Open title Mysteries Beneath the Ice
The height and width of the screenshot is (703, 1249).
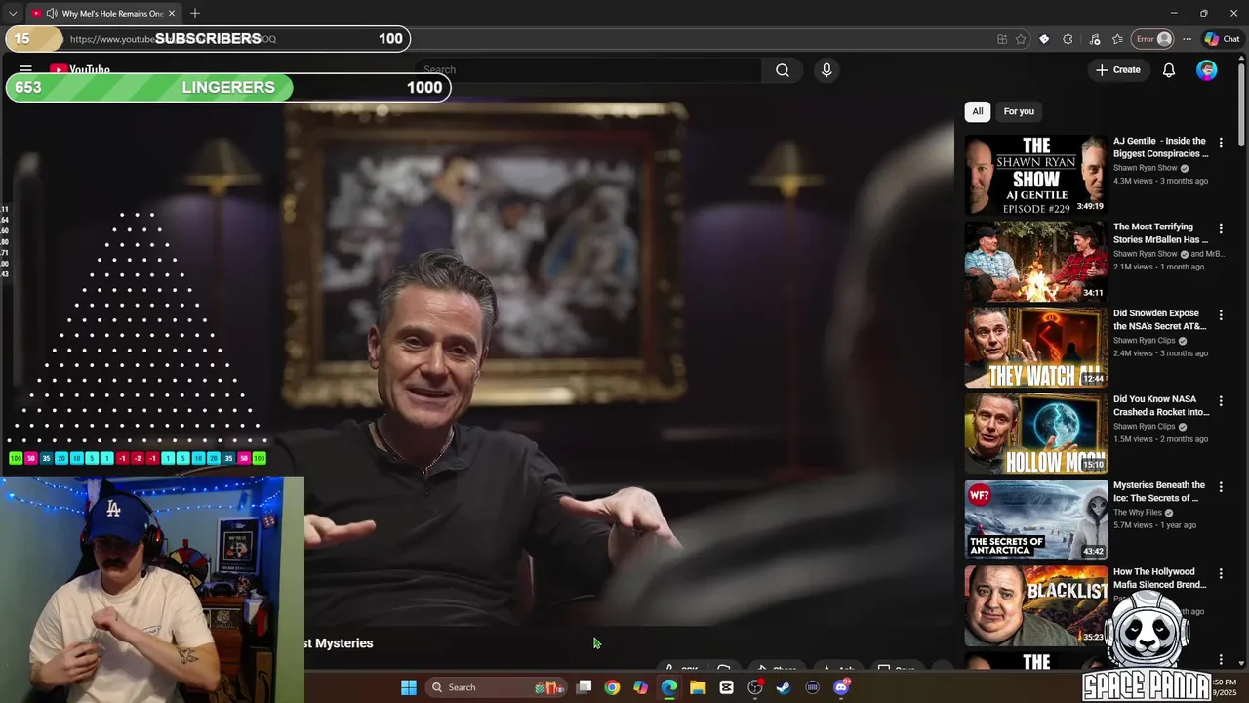(1159, 492)
